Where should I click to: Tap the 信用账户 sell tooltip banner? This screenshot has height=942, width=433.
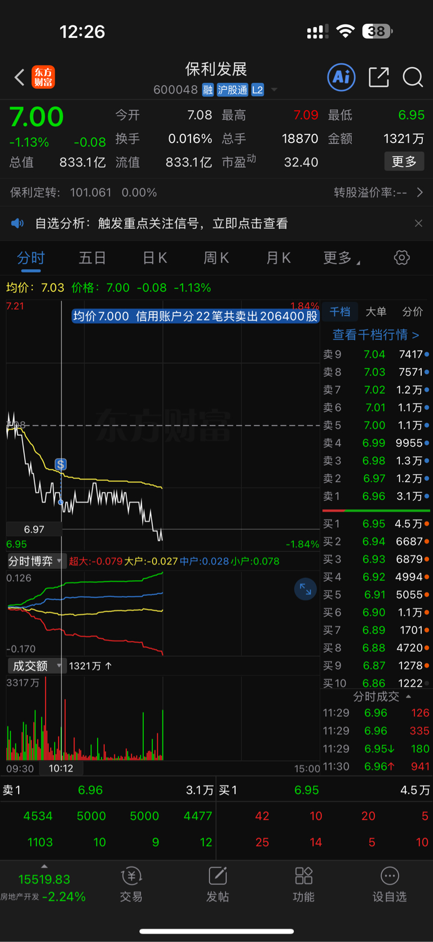coord(196,316)
